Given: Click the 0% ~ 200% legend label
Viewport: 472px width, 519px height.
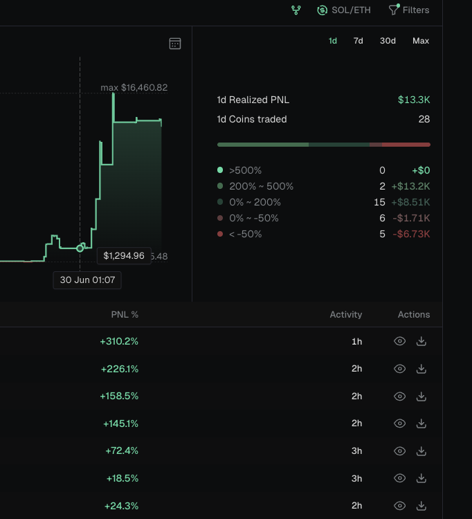Looking at the screenshot, I should click(x=255, y=202).
